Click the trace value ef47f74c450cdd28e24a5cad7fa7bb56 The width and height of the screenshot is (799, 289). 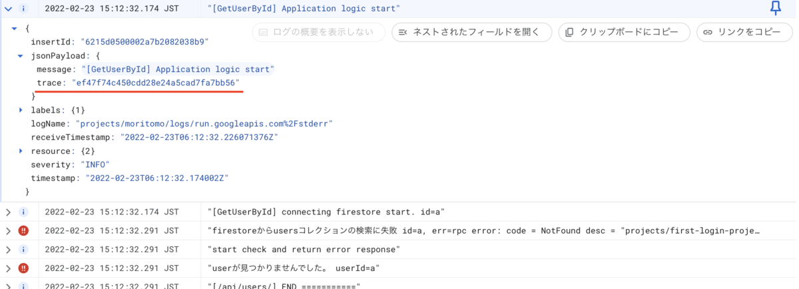click(156, 83)
